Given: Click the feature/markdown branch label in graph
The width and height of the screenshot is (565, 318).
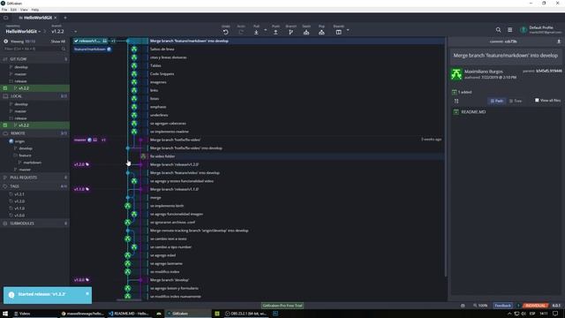Looking at the screenshot, I should click(x=92, y=49).
